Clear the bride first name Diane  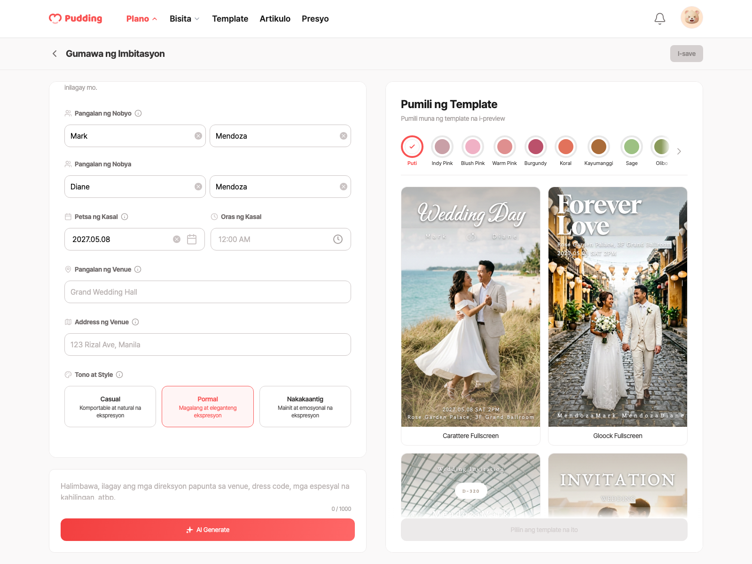click(x=198, y=187)
